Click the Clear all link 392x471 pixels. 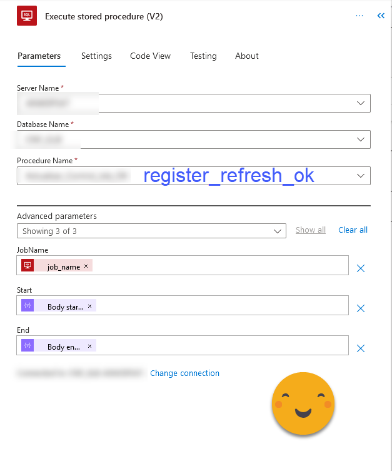point(353,230)
